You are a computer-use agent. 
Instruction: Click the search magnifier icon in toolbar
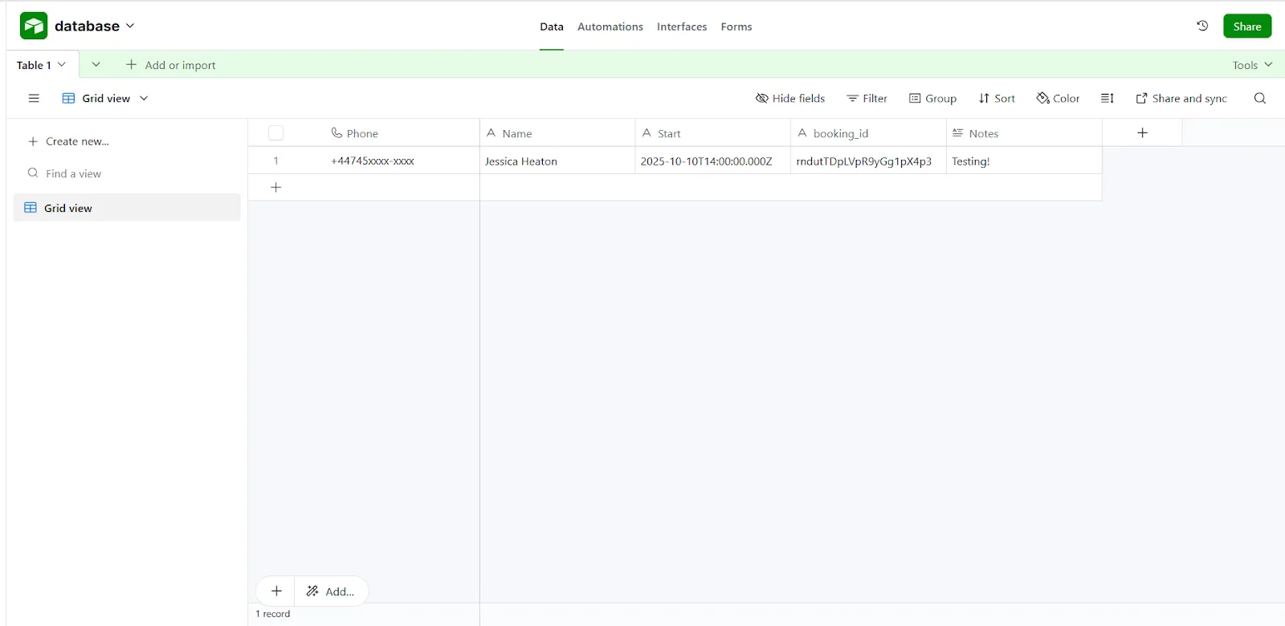pyautogui.click(x=1259, y=98)
